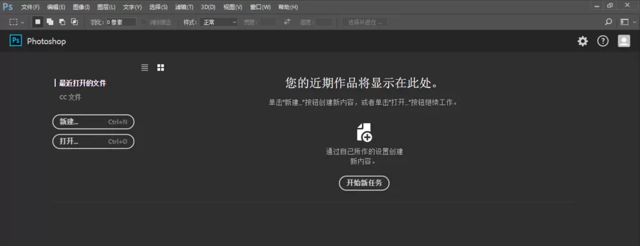Open the 图层(L) menu
The height and width of the screenshot is (246, 640).
point(106,7)
